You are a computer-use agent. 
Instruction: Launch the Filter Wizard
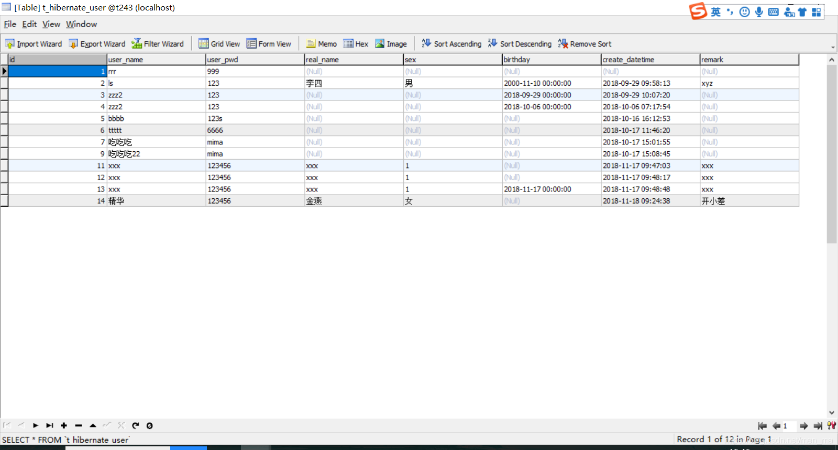tap(158, 44)
